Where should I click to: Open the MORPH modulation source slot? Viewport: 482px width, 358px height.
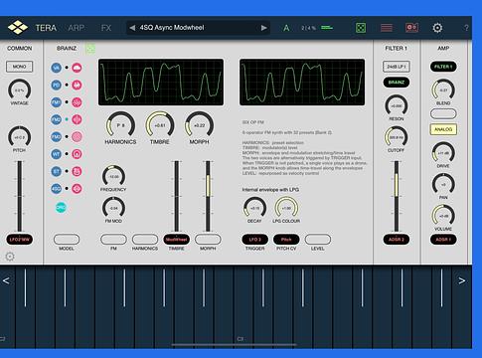[208, 240]
